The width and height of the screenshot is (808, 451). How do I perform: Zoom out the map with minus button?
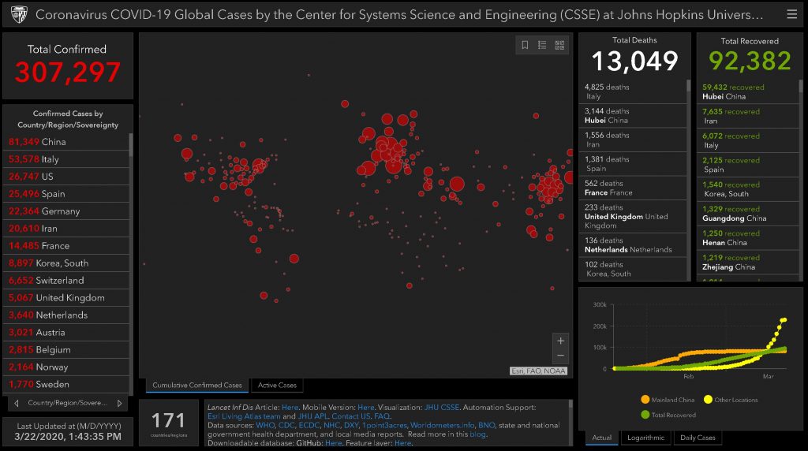tap(561, 356)
